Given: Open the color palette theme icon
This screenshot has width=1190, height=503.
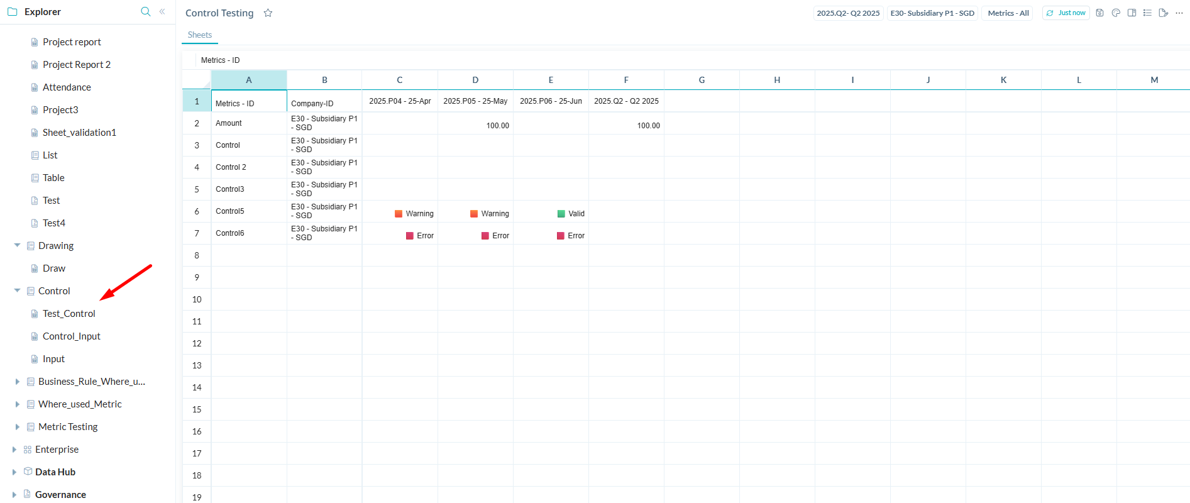Looking at the screenshot, I should pyautogui.click(x=1116, y=13).
